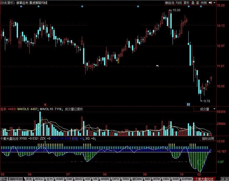Click the blue diamond marker above September candles
229x181 pixels.
click(138, 6)
